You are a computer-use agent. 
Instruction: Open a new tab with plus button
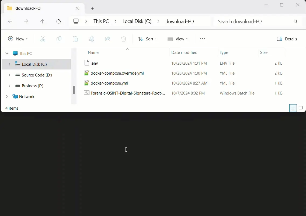coord(92,8)
